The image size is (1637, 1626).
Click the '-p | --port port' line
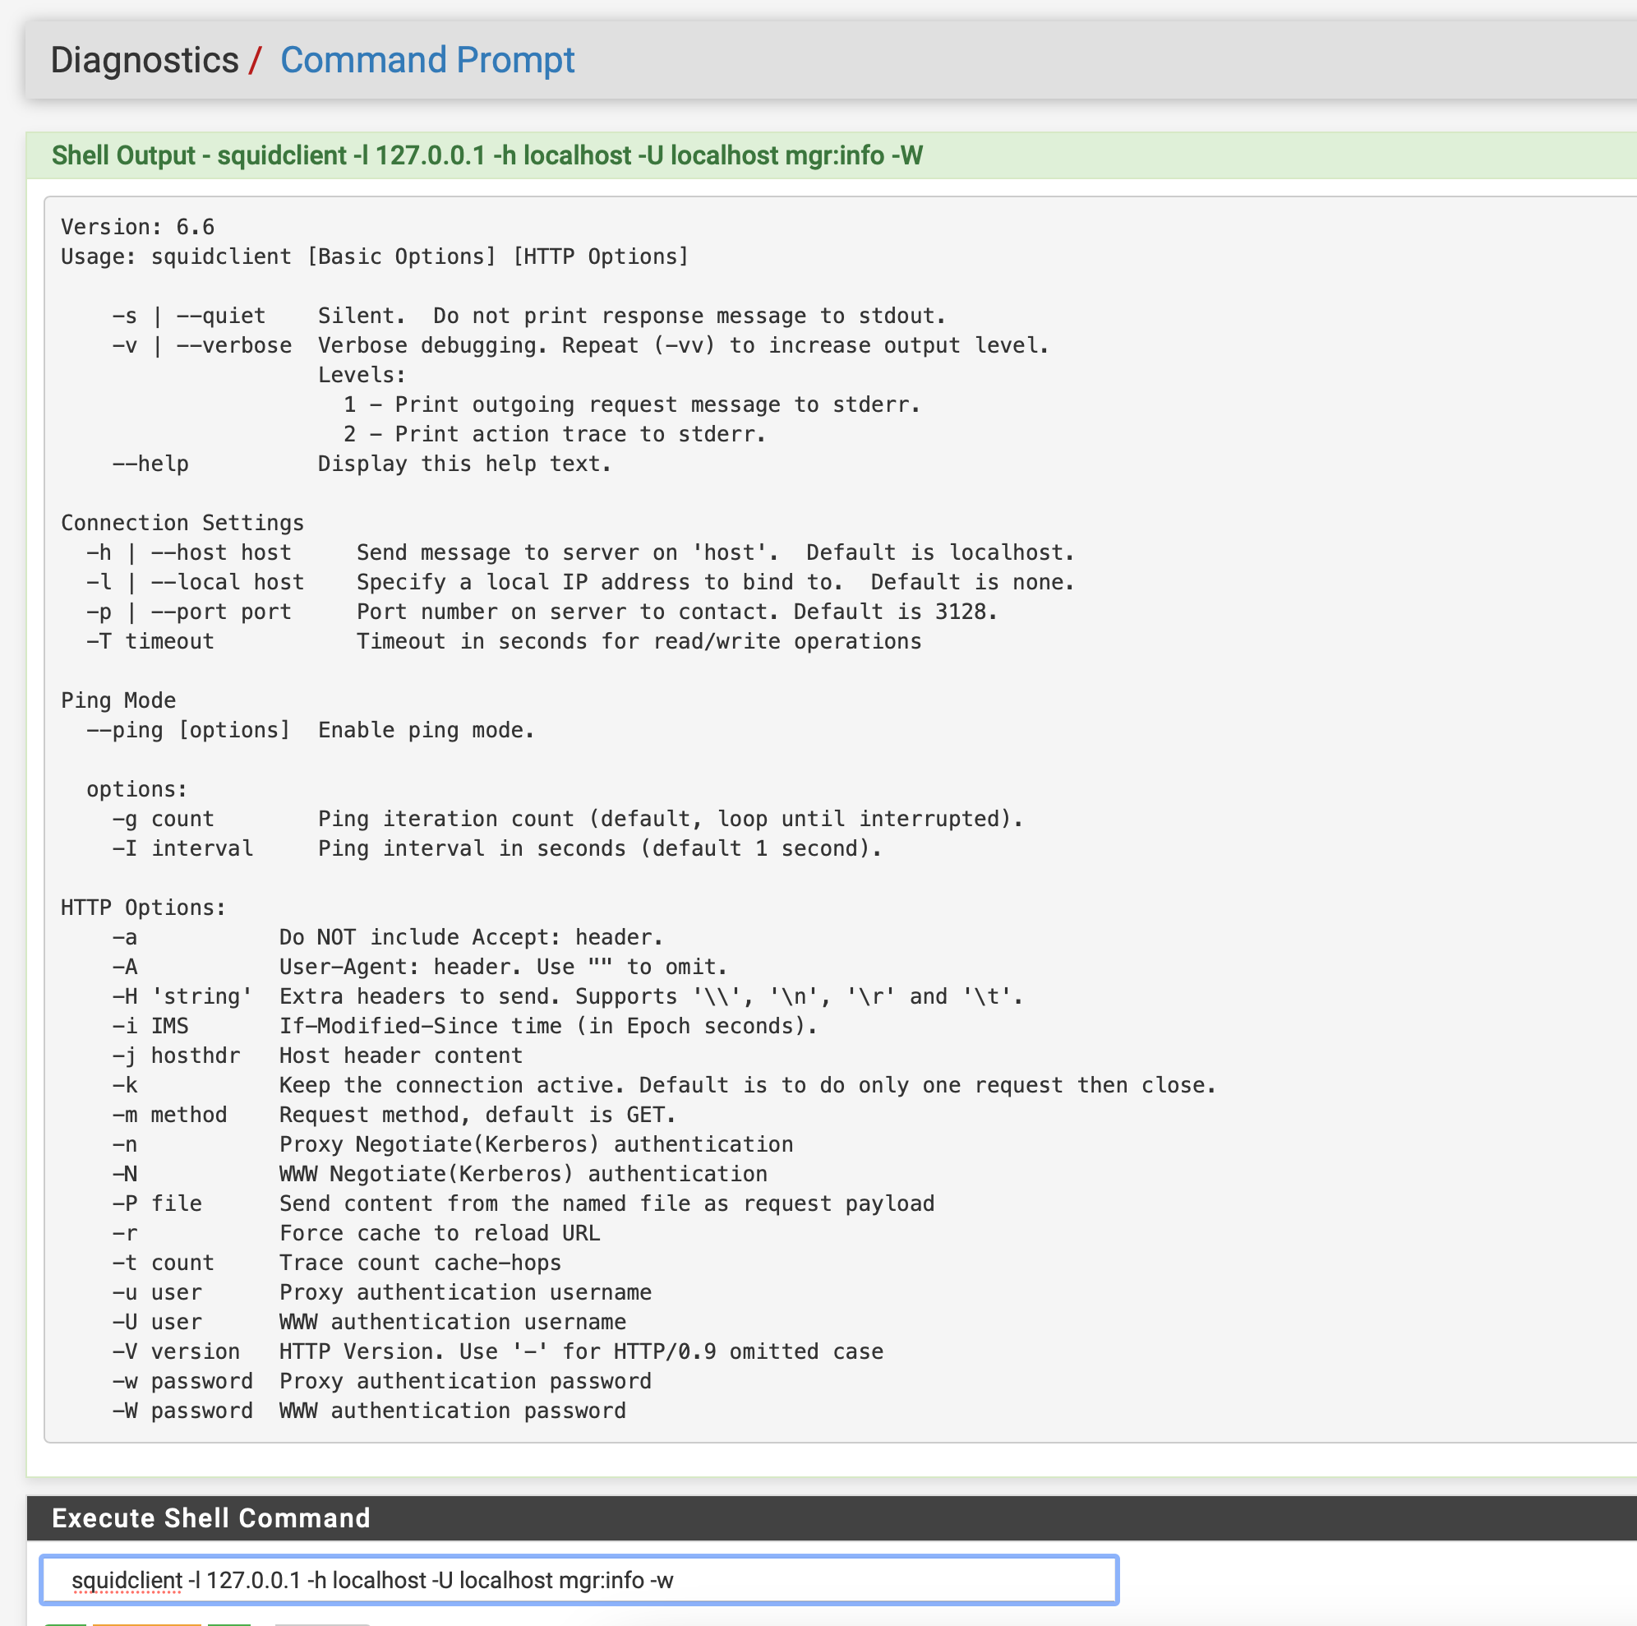[542, 612]
